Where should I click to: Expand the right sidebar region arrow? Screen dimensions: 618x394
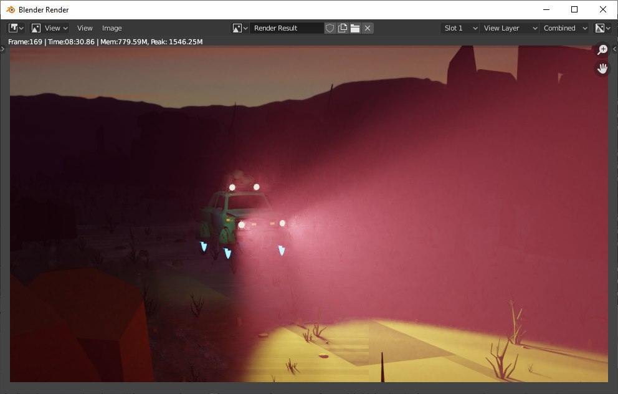coord(615,49)
